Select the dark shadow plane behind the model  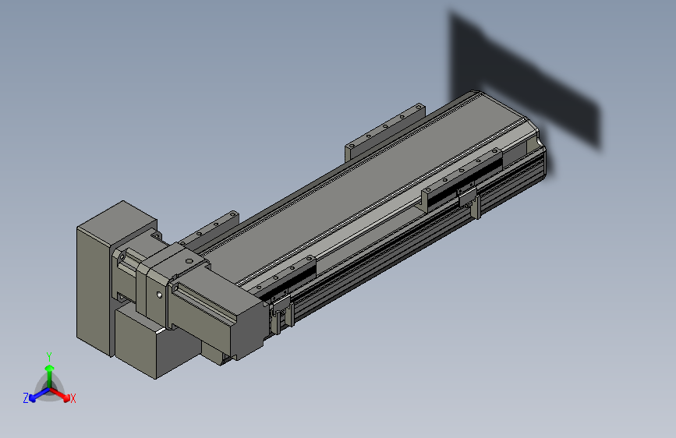524,82
